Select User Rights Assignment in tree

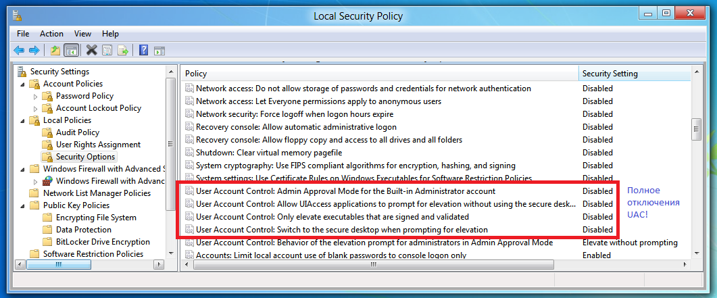pos(98,145)
